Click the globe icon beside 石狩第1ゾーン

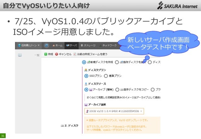point(20,45)
